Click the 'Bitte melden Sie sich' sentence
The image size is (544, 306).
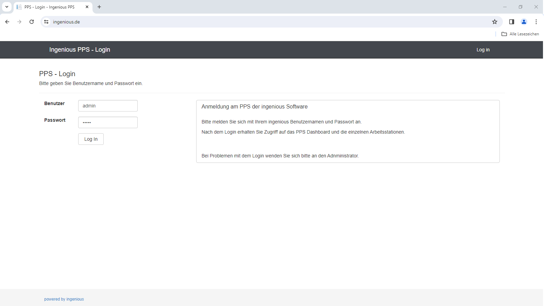[282, 122]
